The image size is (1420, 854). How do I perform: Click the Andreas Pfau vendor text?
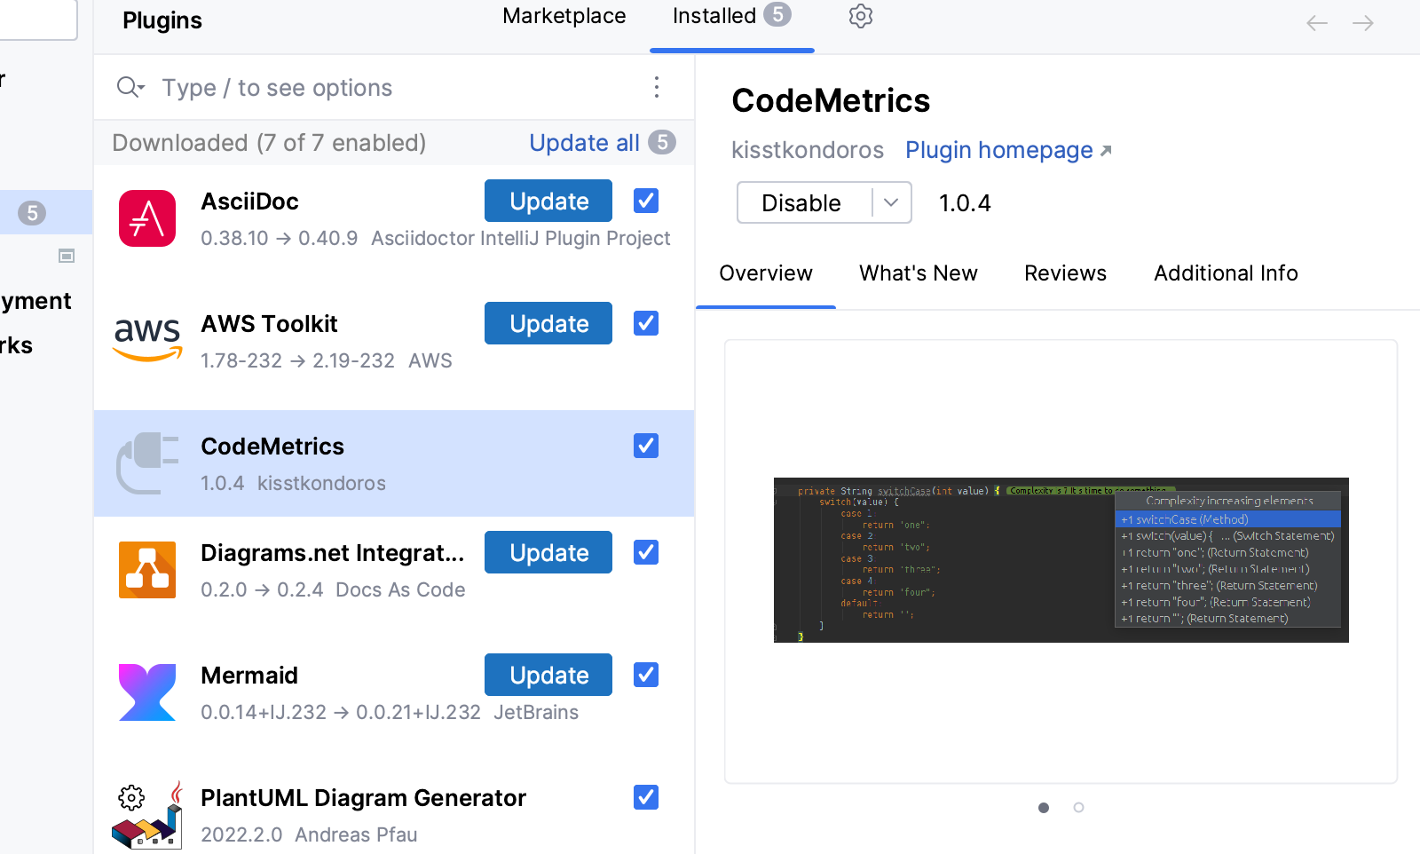point(356,834)
